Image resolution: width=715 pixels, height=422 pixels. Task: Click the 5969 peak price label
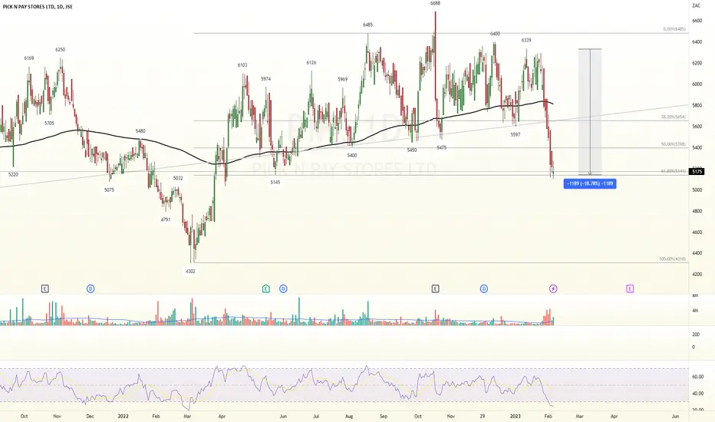pyautogui.click(x=342, y=79)
